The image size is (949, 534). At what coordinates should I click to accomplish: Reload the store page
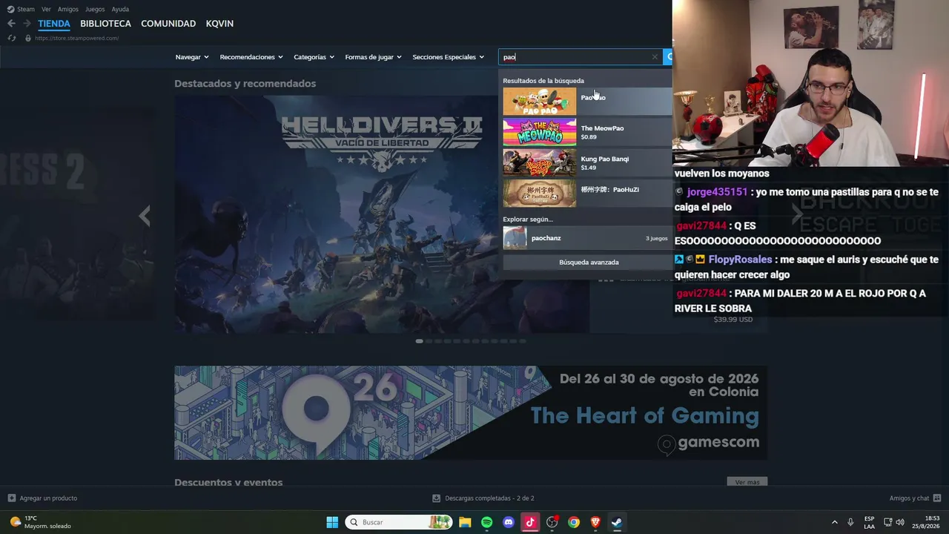click(12, 38)
